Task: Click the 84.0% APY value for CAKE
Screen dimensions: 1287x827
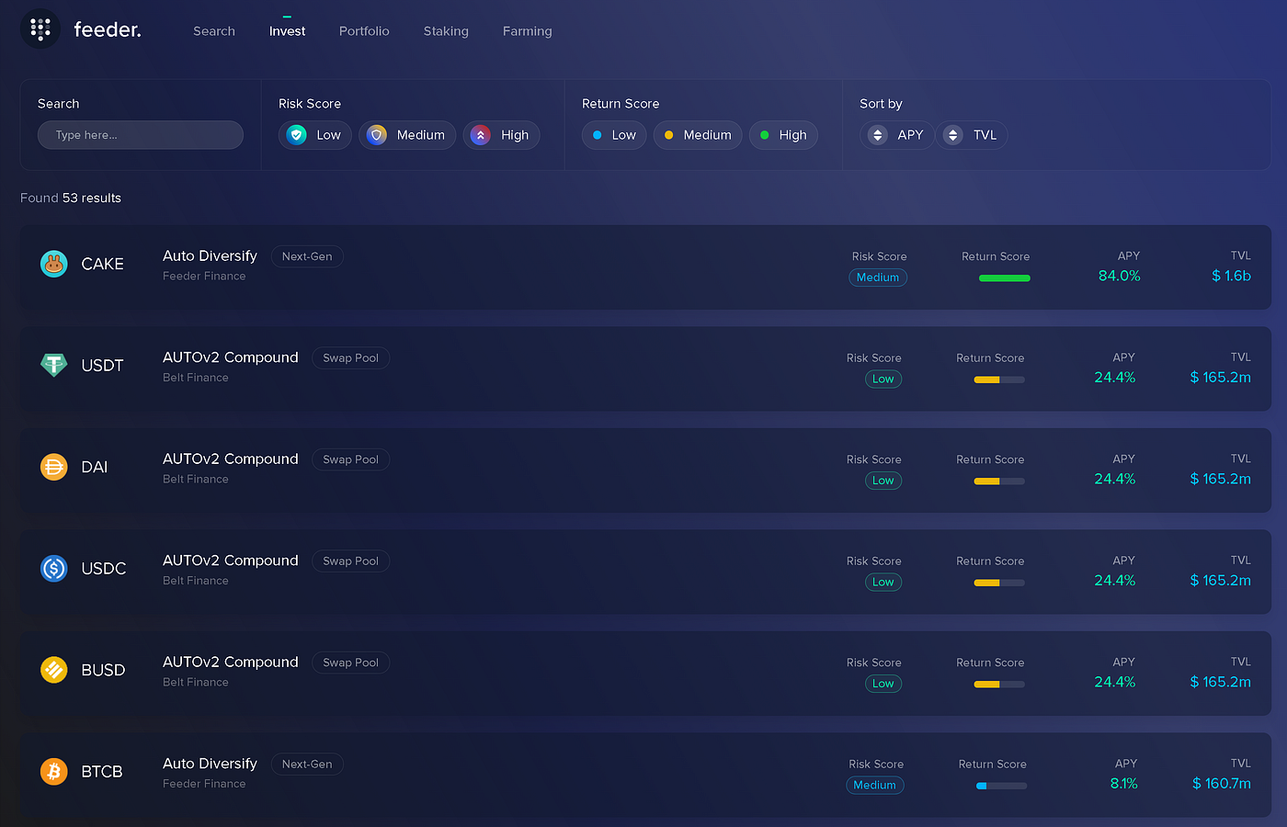Action: (x=1119, y=276)
